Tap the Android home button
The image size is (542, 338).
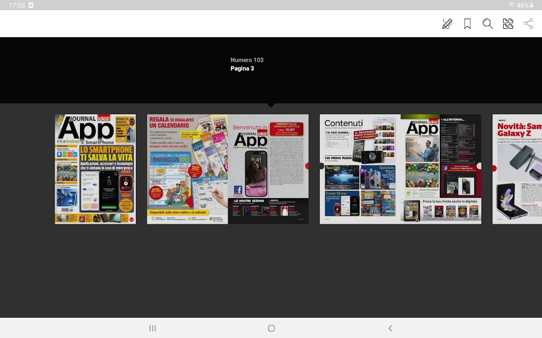[271, 328]
